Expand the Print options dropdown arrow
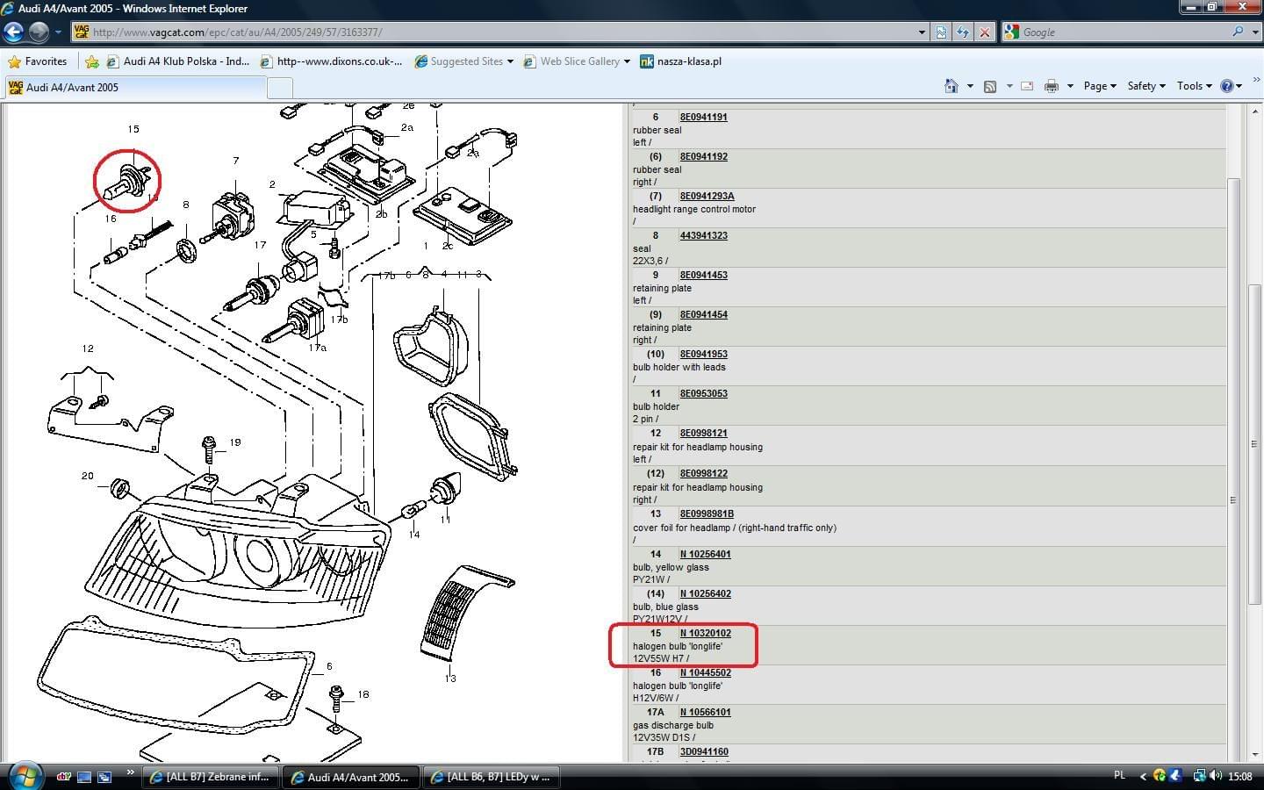This screenshot has width=1264, height=790. pyautogui.click(x=1070, y=86)
